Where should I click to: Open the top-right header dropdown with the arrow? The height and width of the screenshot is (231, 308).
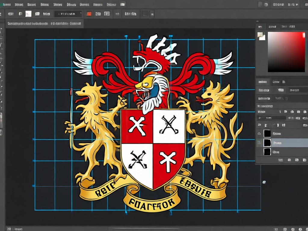(294, 5)
